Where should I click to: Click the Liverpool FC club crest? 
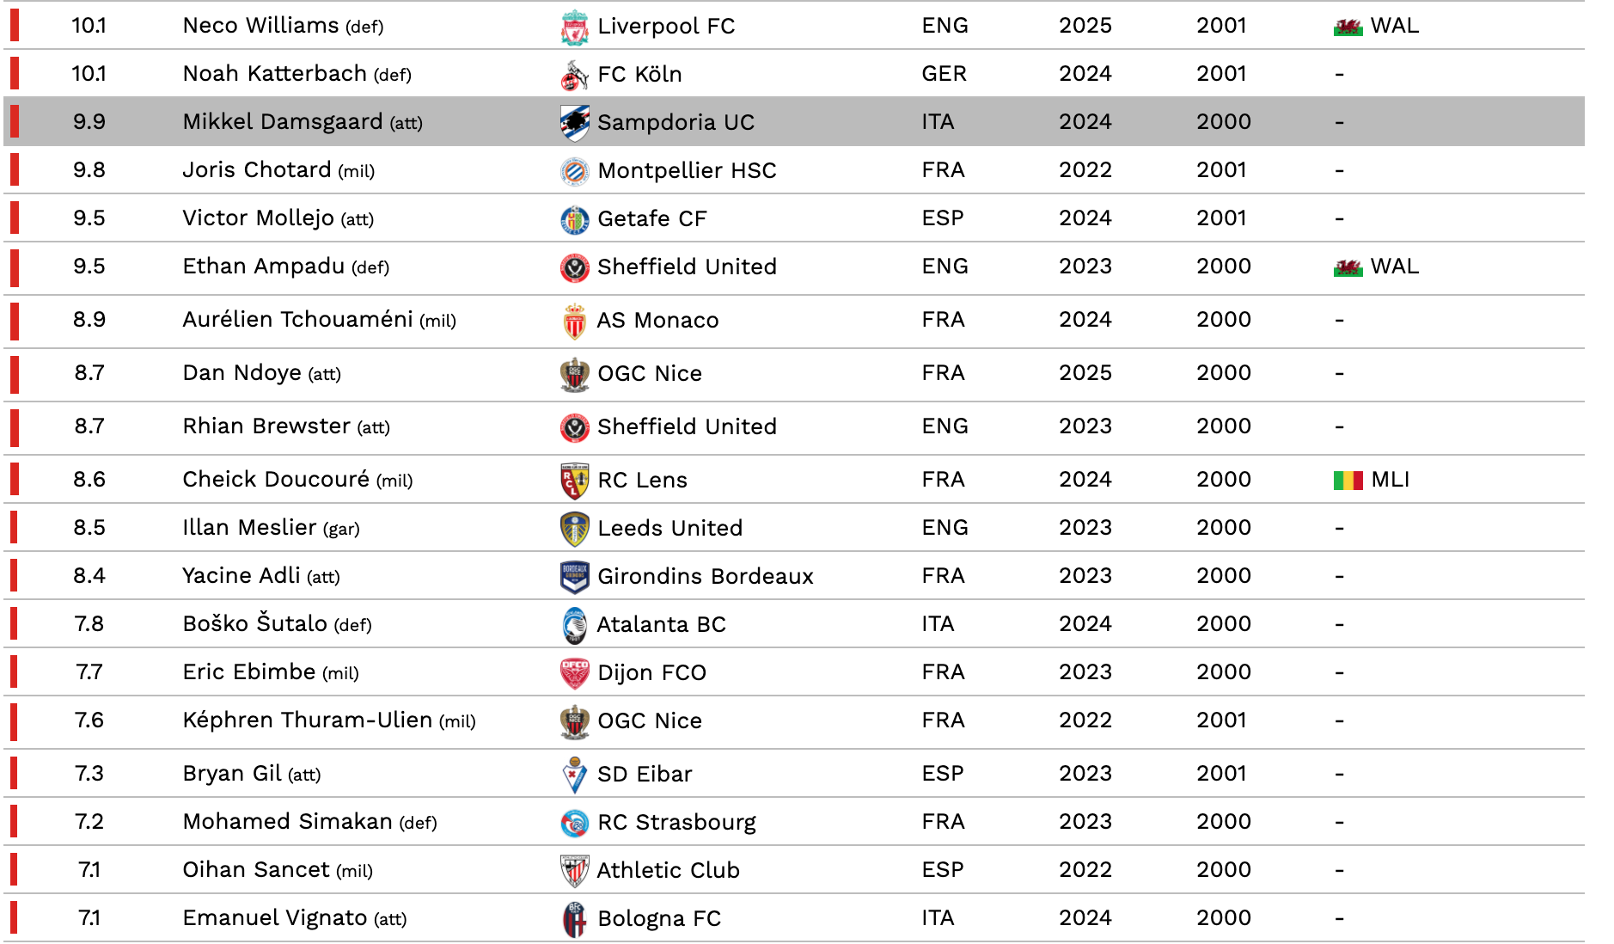[x=574, y=27]
